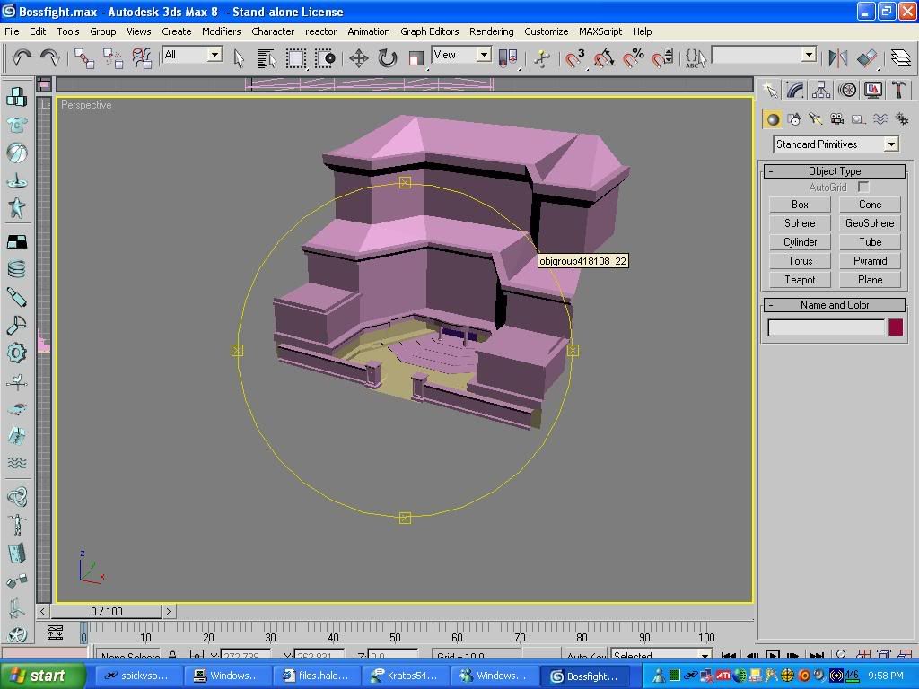Open the Named Selection Sets dropdown
Screen dimensions: 919x689
click(764, 55)
